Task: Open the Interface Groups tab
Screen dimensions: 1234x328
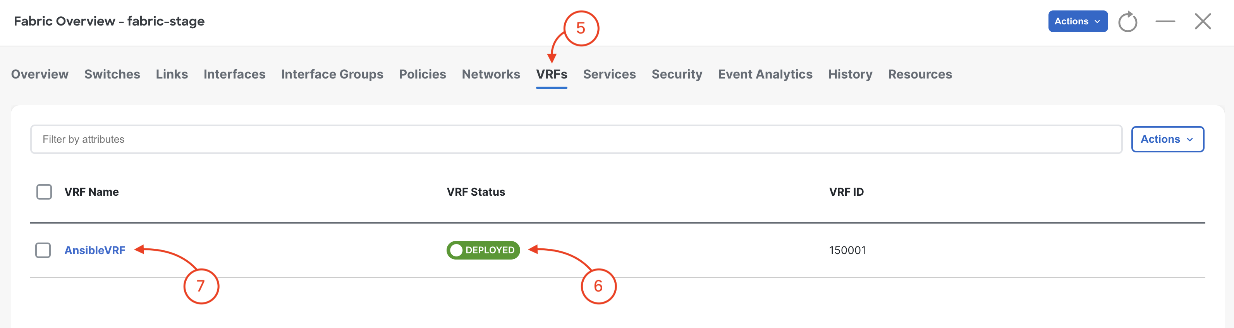Action: point(332,74)
